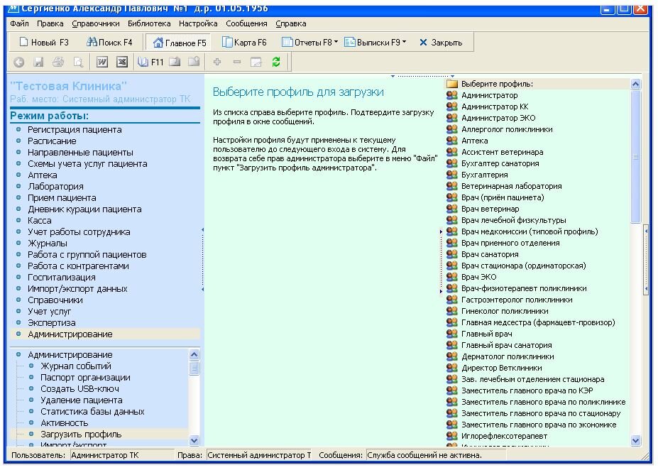Open Выписки F9 dropdown

pyautogui.click(x=375, y=43)
